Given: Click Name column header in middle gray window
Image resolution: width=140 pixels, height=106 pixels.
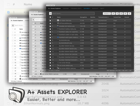Looking at the screenshot, I should click(x=42, y=23).
